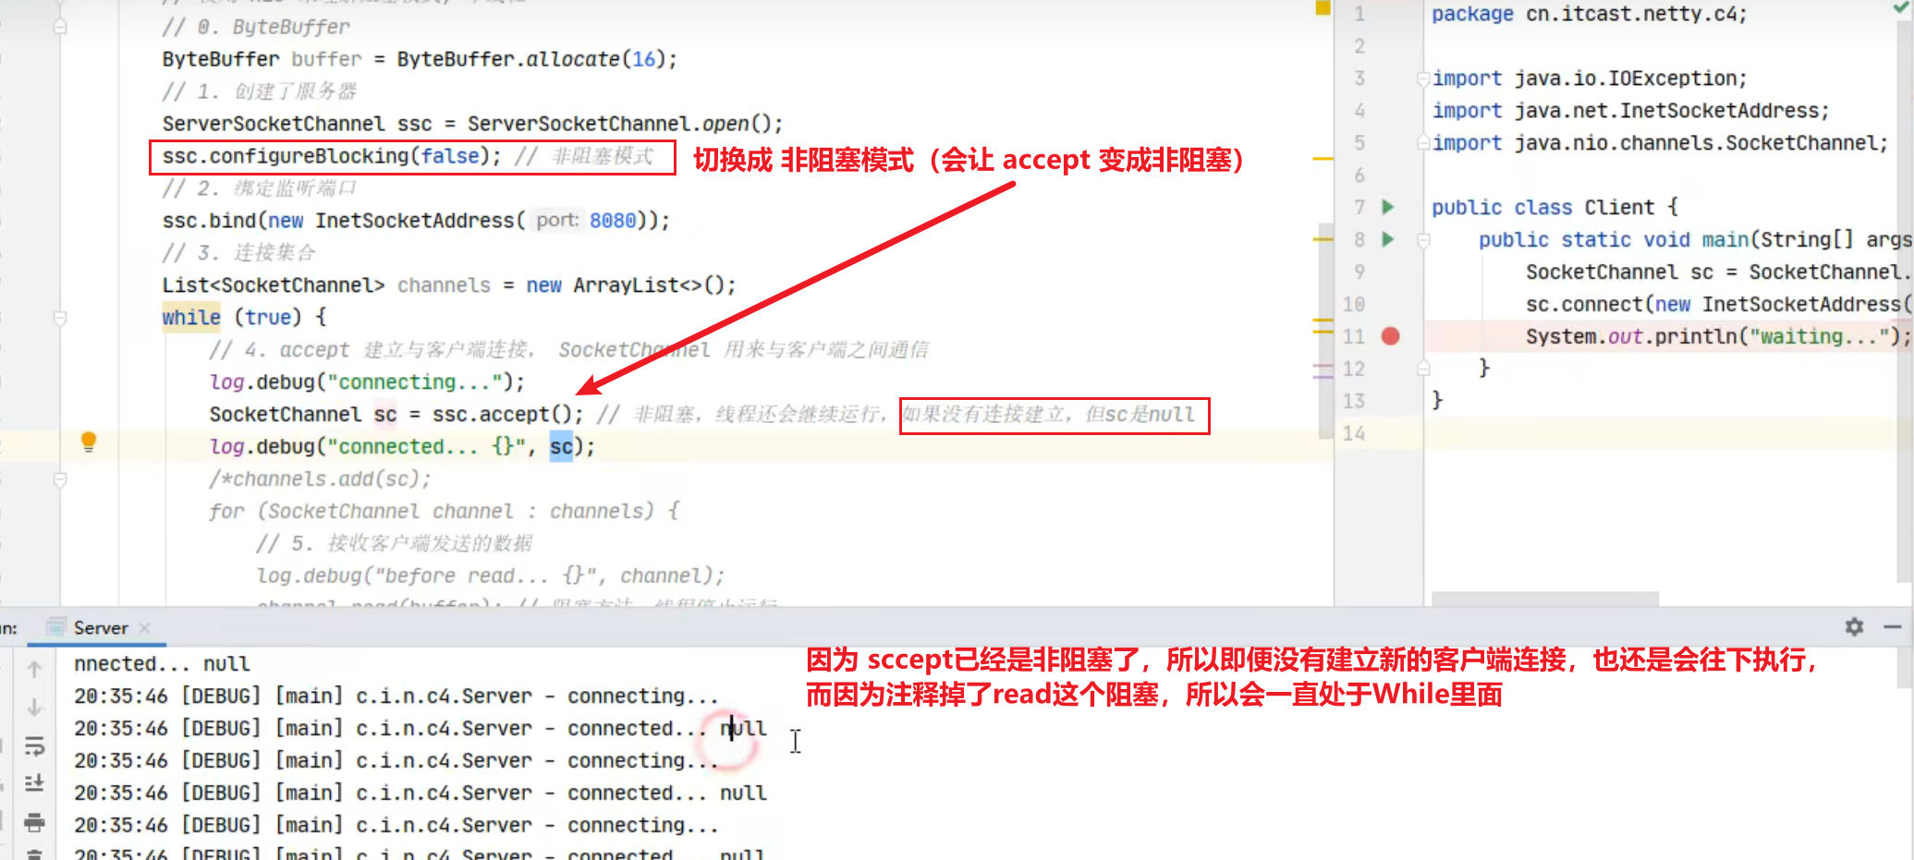Run main method from line 8 gutter
Screen dimensions: 1914x860
point(1387,239)
